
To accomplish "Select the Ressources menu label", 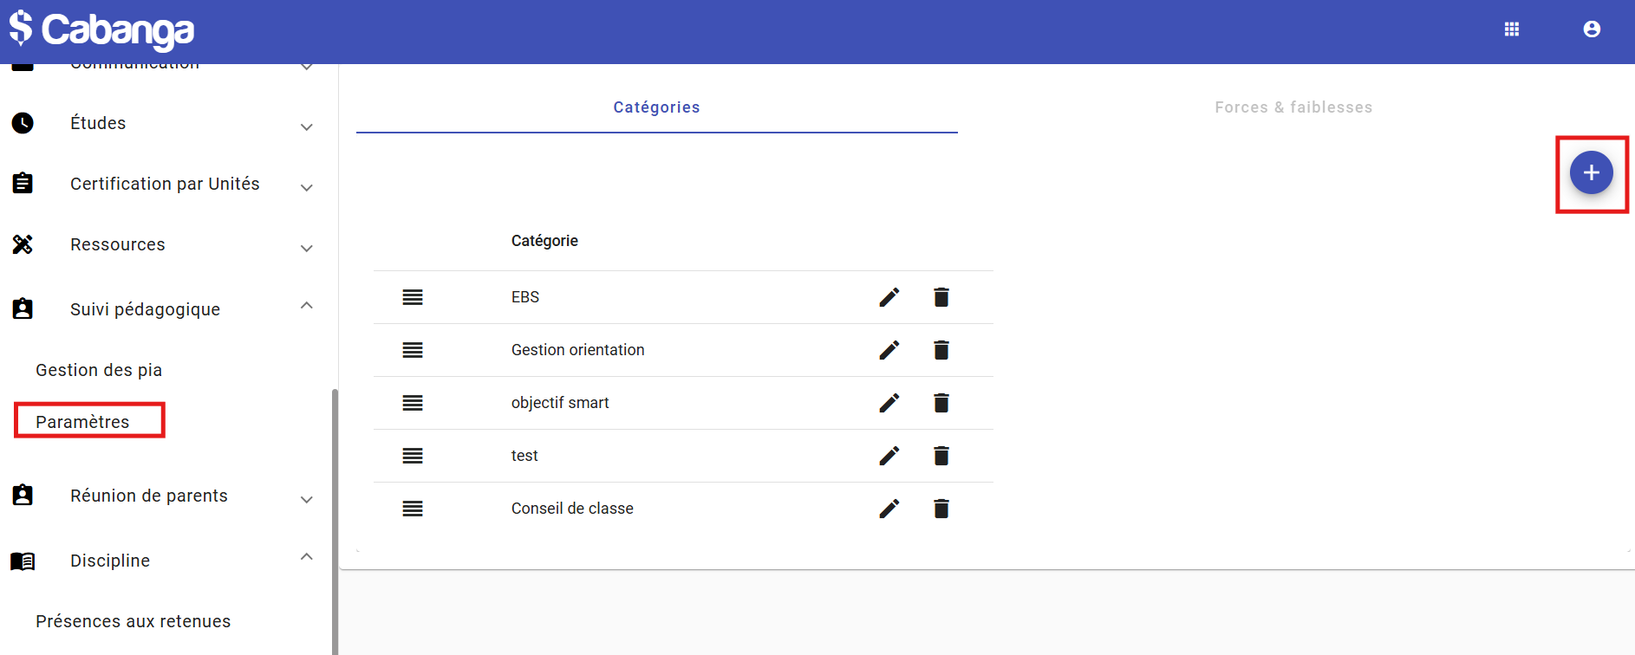I will coord(118,244).
